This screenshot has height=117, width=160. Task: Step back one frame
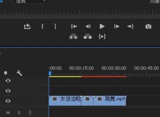tap(88, 26)
